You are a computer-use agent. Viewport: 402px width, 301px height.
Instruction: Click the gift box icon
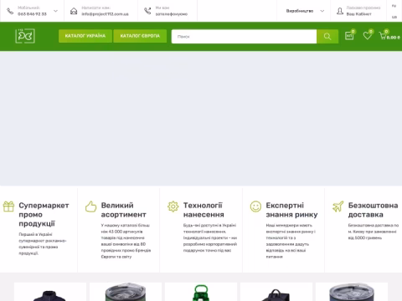coord(8,207)
